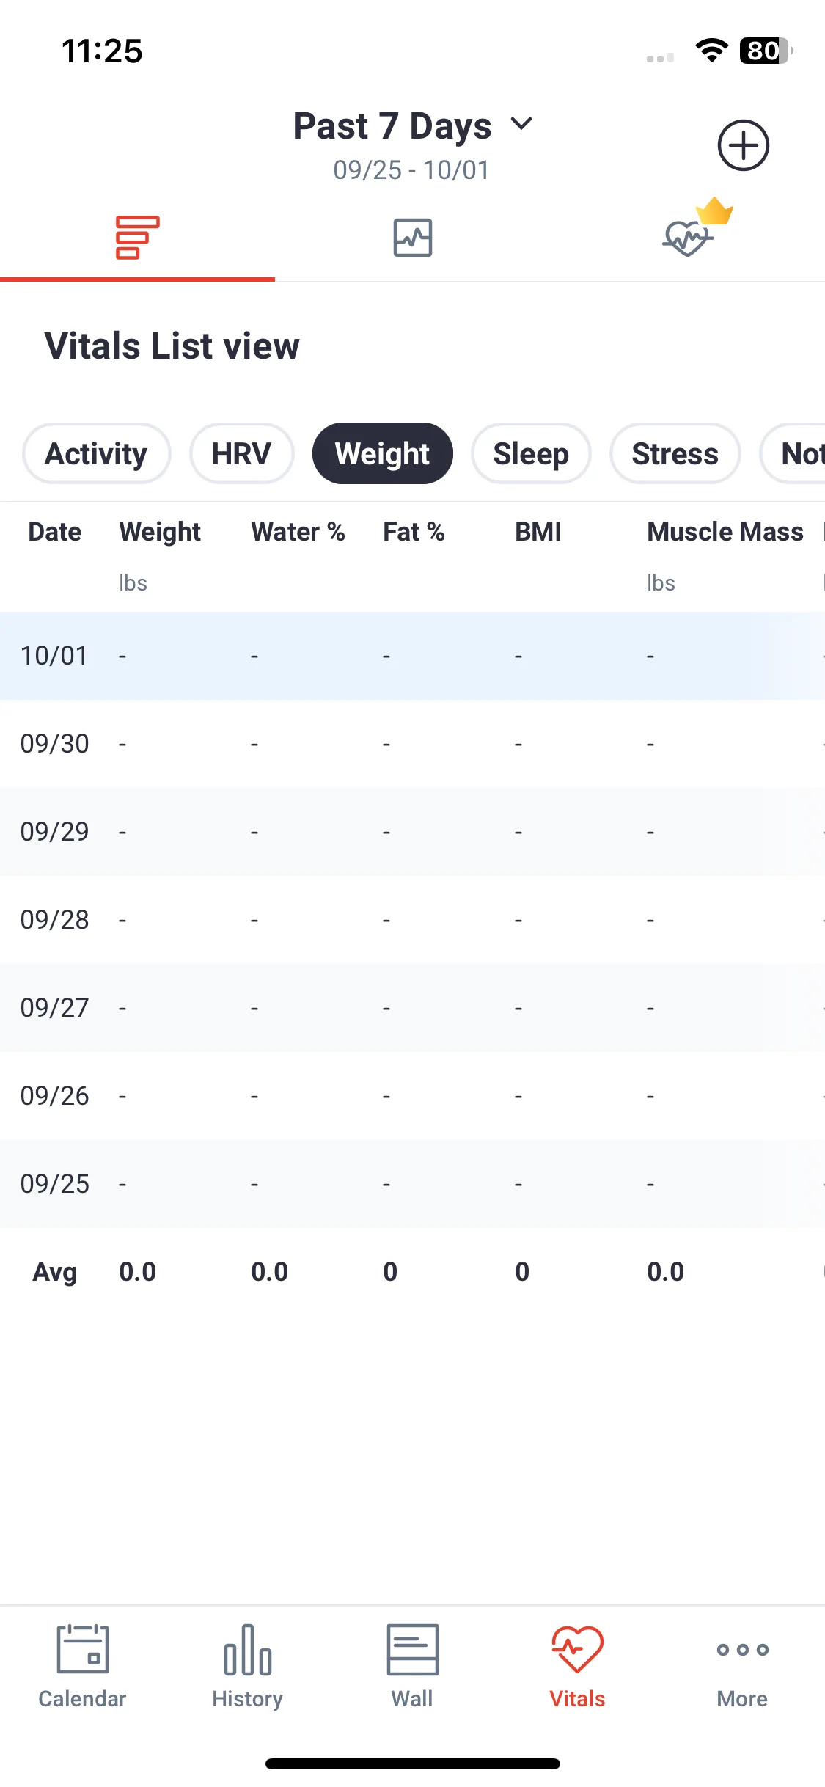Select the Vitals heart tab
Viewport: 825px width, 1787px height.
point(577,1667)
